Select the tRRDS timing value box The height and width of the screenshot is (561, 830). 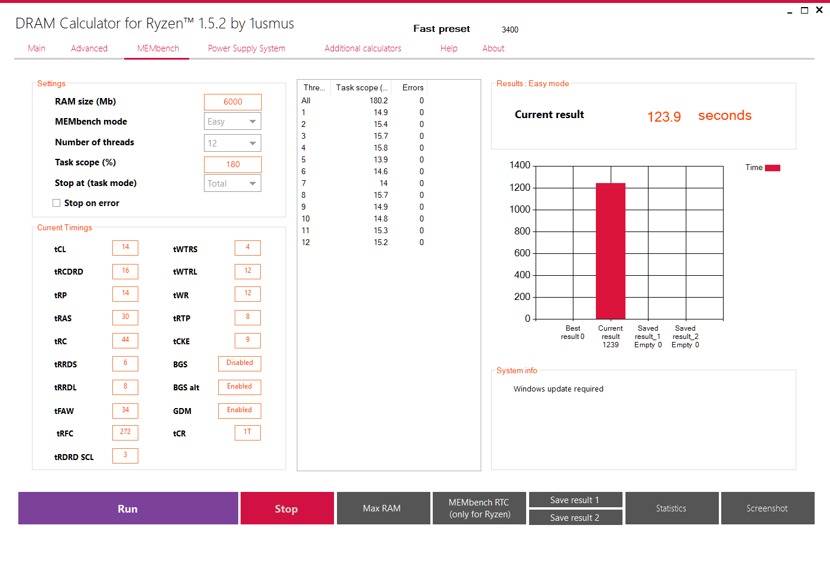point(125,364)
